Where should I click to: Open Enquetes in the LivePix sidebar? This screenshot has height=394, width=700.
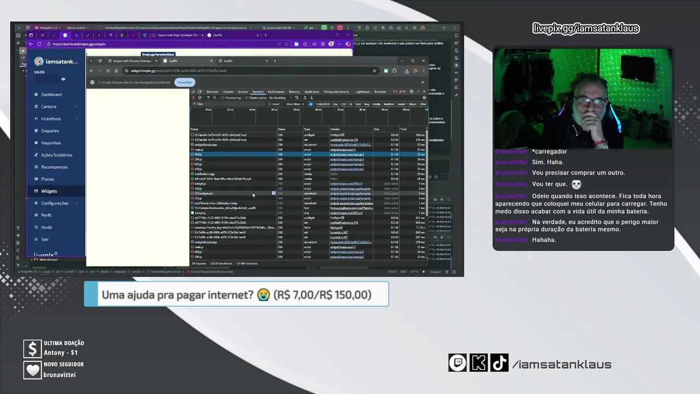click(x=50, y=131)
